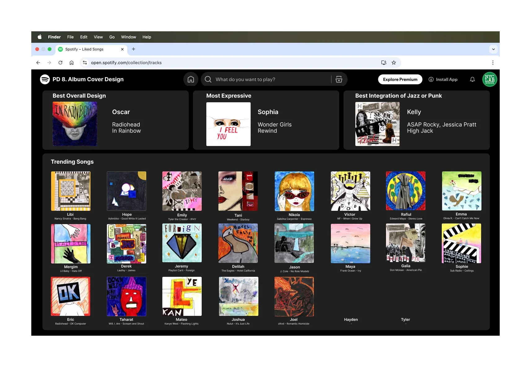Open the Window menu

129,37
